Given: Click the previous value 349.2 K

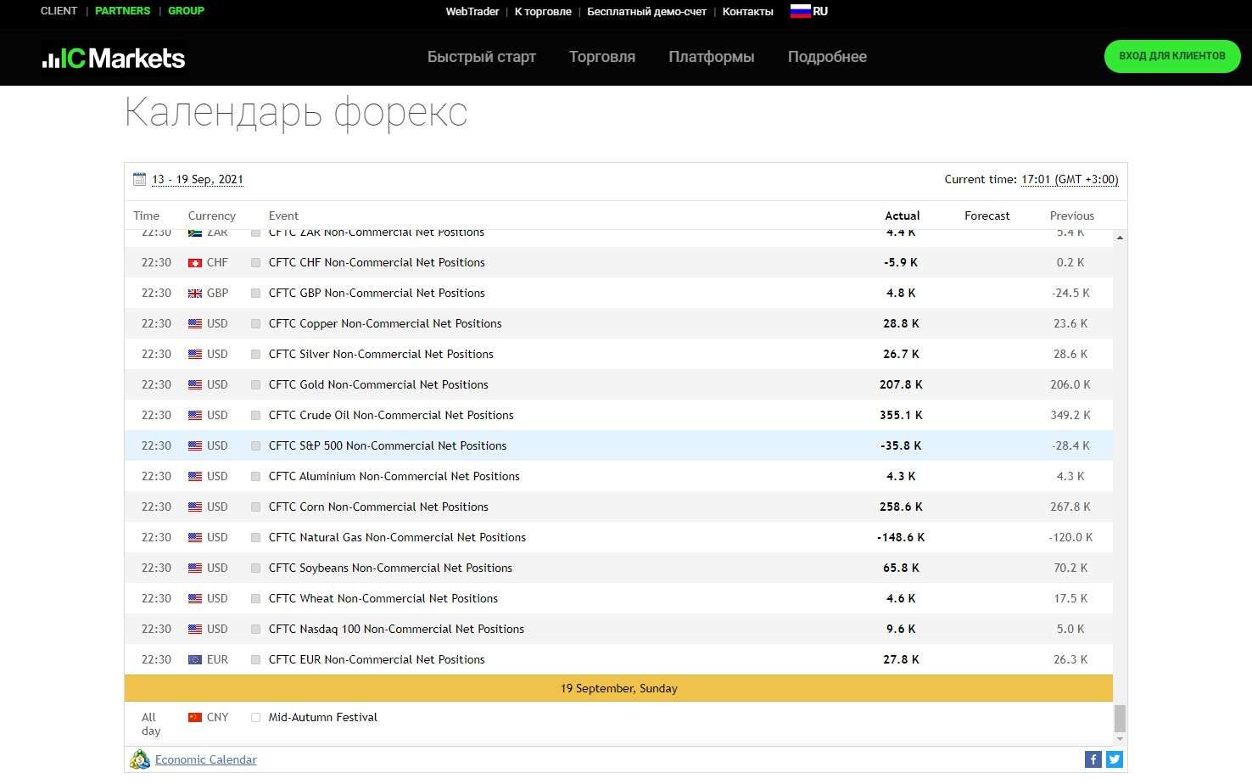Looking at the screenshot, I should tap(1070, 415).
